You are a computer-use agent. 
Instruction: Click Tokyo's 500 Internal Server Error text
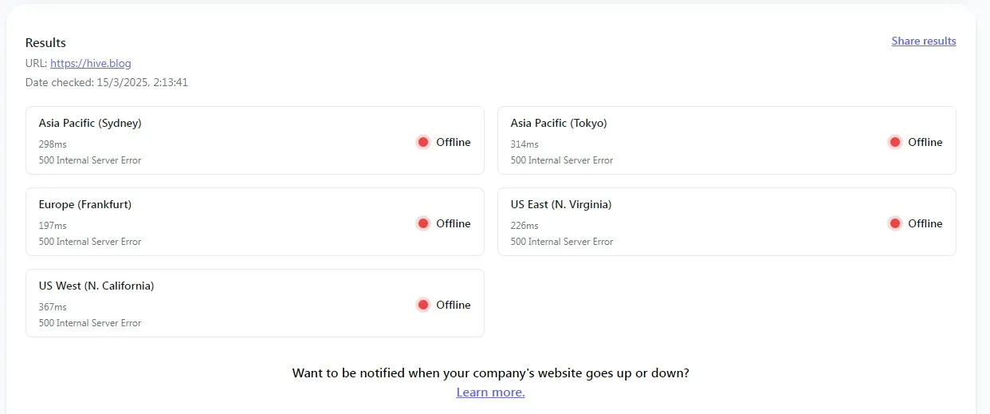tap(562, 160)
